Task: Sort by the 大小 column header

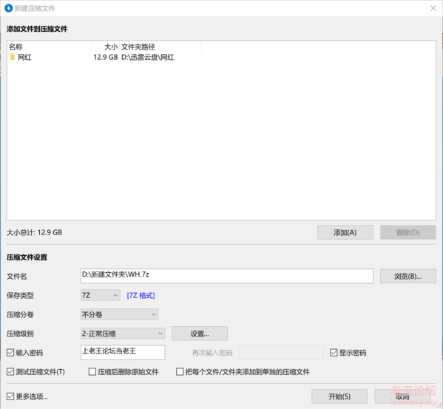Action: (105, 47)
